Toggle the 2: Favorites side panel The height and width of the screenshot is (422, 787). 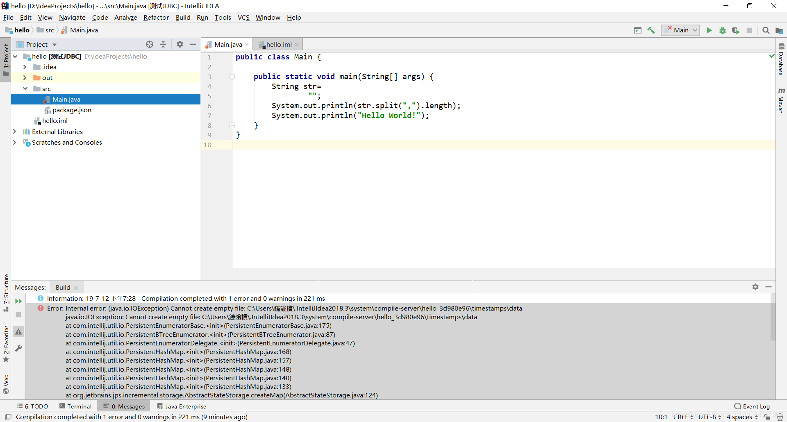pos(6,344)
